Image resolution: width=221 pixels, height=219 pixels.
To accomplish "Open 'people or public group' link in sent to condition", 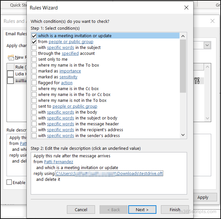I will tap(75, 106).
